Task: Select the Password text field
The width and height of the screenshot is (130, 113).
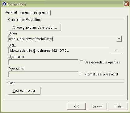Action: [43, 74]
